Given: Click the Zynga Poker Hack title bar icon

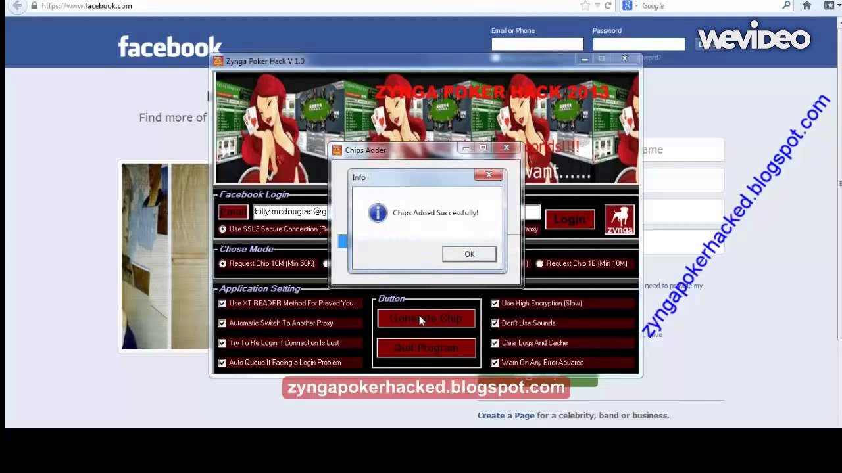Looking at the screenshot, I should click(218, 61).
